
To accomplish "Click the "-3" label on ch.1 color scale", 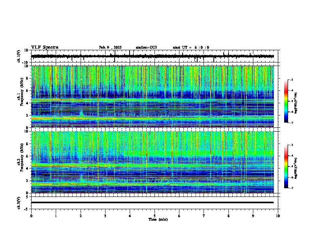I will [x=292, y=80].
